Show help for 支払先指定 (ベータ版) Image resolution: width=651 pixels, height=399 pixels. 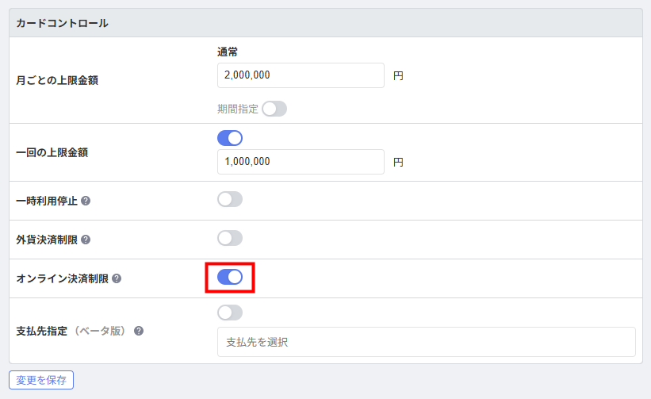point(139,331)
